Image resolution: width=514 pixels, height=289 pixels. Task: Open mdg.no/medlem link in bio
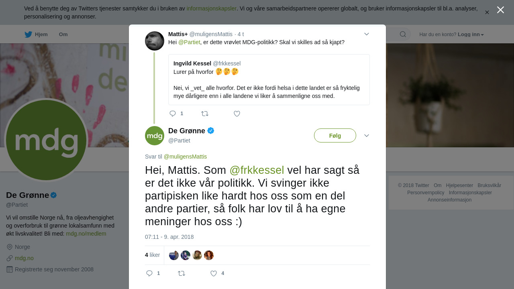click(86, 234)
